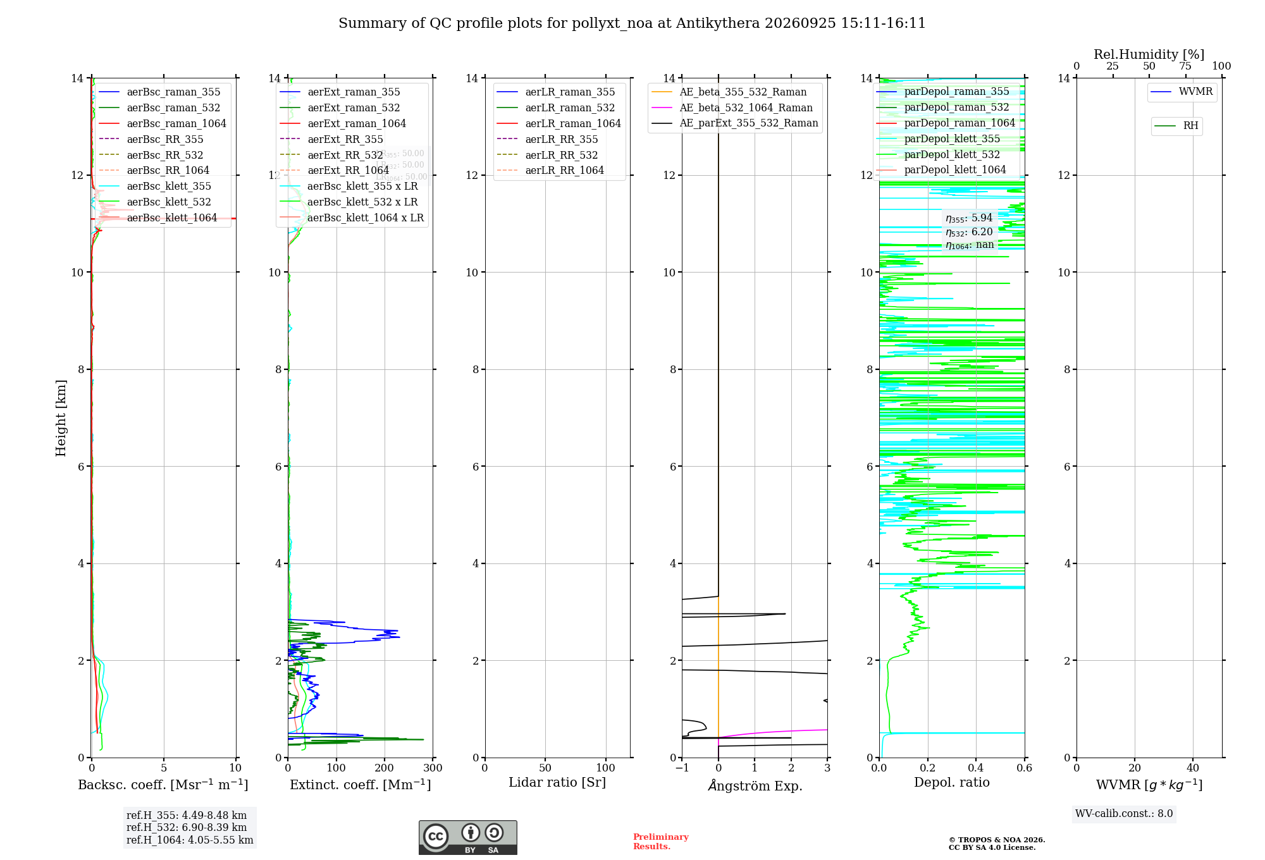The image size is (1265, 860).
Task: Click legend entry parDepol_raman_355
Action: pyautogui.click(x=943, y=92)
